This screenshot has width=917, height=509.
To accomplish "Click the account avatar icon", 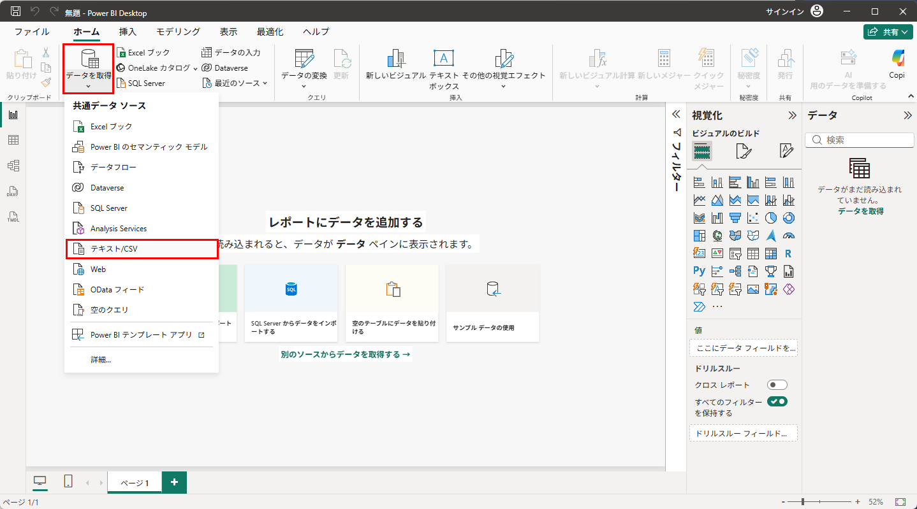I will coord(817,11).
